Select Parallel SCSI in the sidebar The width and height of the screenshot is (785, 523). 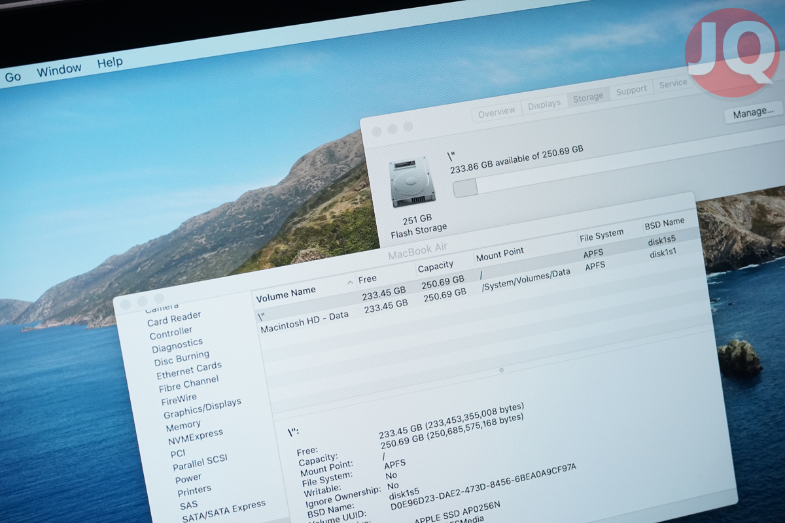pos(200,462)
